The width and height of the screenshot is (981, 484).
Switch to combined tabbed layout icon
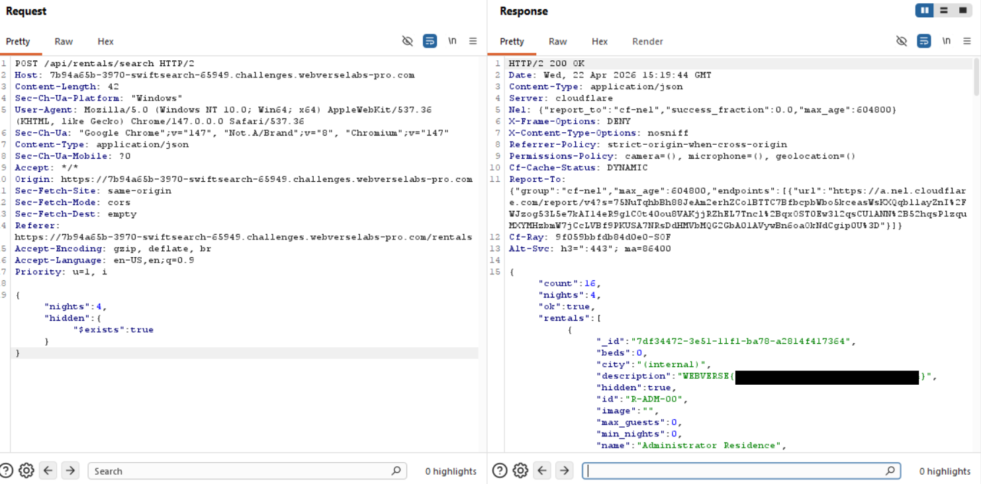click(x=963, y=11)
